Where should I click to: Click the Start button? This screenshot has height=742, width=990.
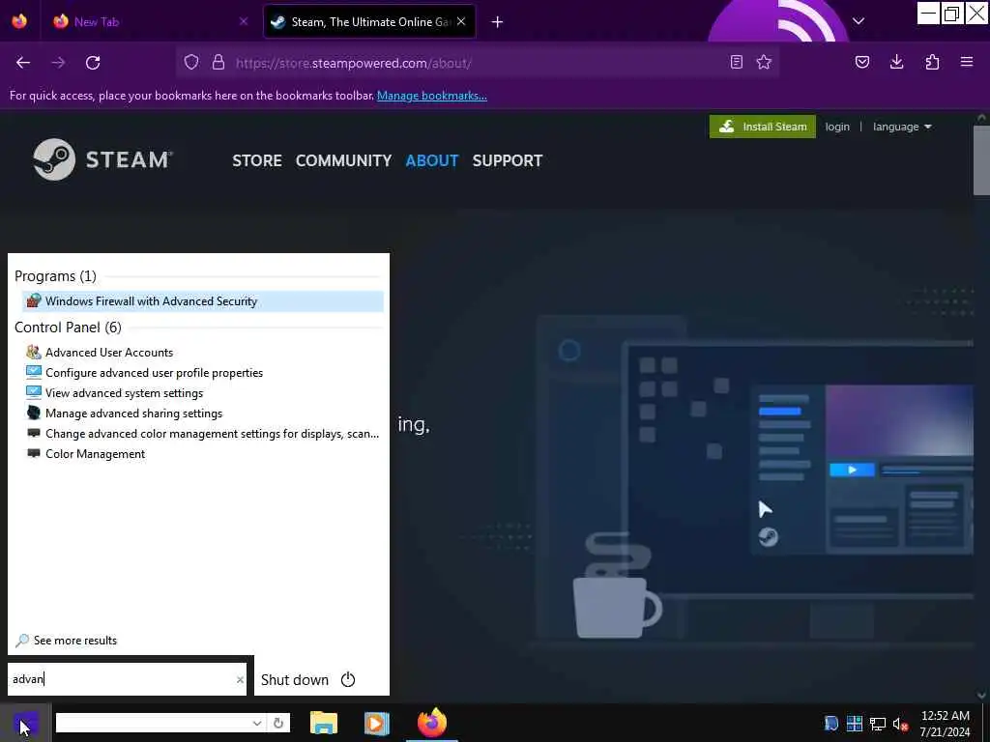point(25,723)
